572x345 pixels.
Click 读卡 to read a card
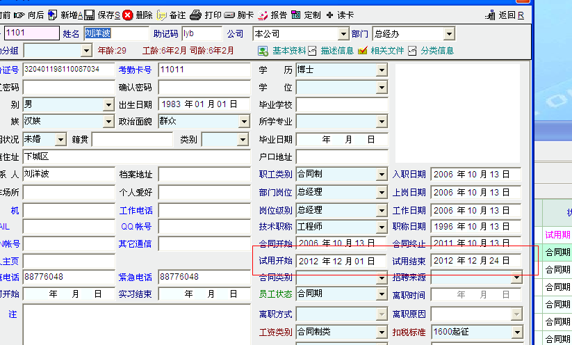pyautogui.click(x=340, y=15)
